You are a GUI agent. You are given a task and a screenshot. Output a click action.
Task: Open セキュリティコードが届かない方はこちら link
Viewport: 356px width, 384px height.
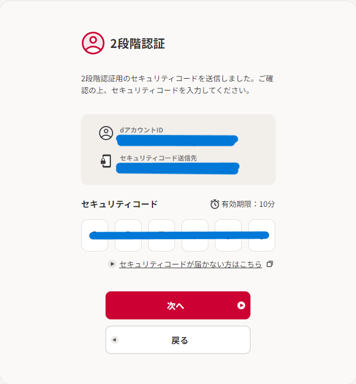[191, 264]
